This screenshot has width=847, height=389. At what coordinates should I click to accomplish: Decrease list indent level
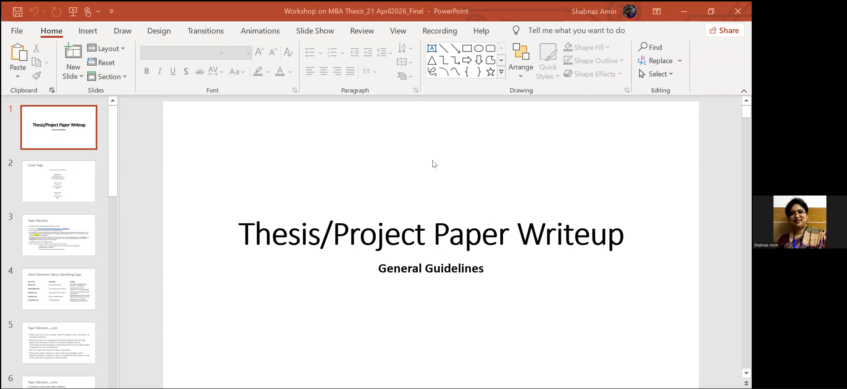(x=354, y=52)
